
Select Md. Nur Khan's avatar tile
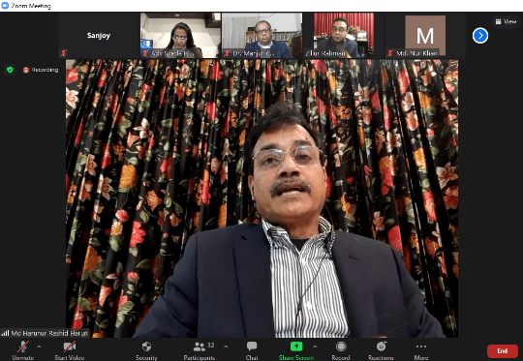click(425, 36)
